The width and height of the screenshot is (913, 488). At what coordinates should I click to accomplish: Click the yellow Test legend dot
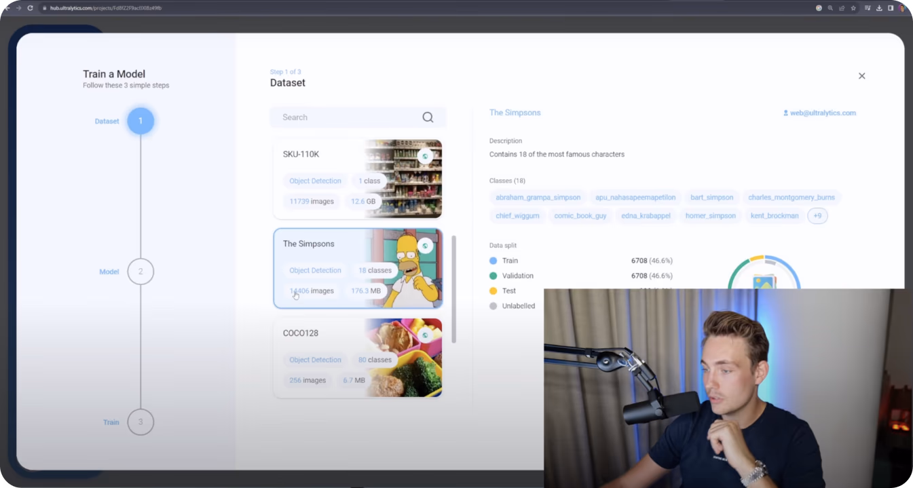tap(493, 290)
